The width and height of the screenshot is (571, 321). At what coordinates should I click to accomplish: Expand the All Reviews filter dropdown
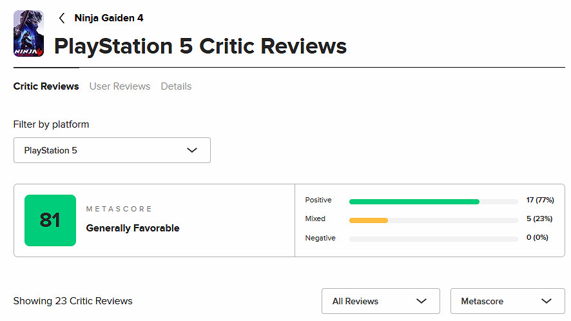tap(380, 301)
